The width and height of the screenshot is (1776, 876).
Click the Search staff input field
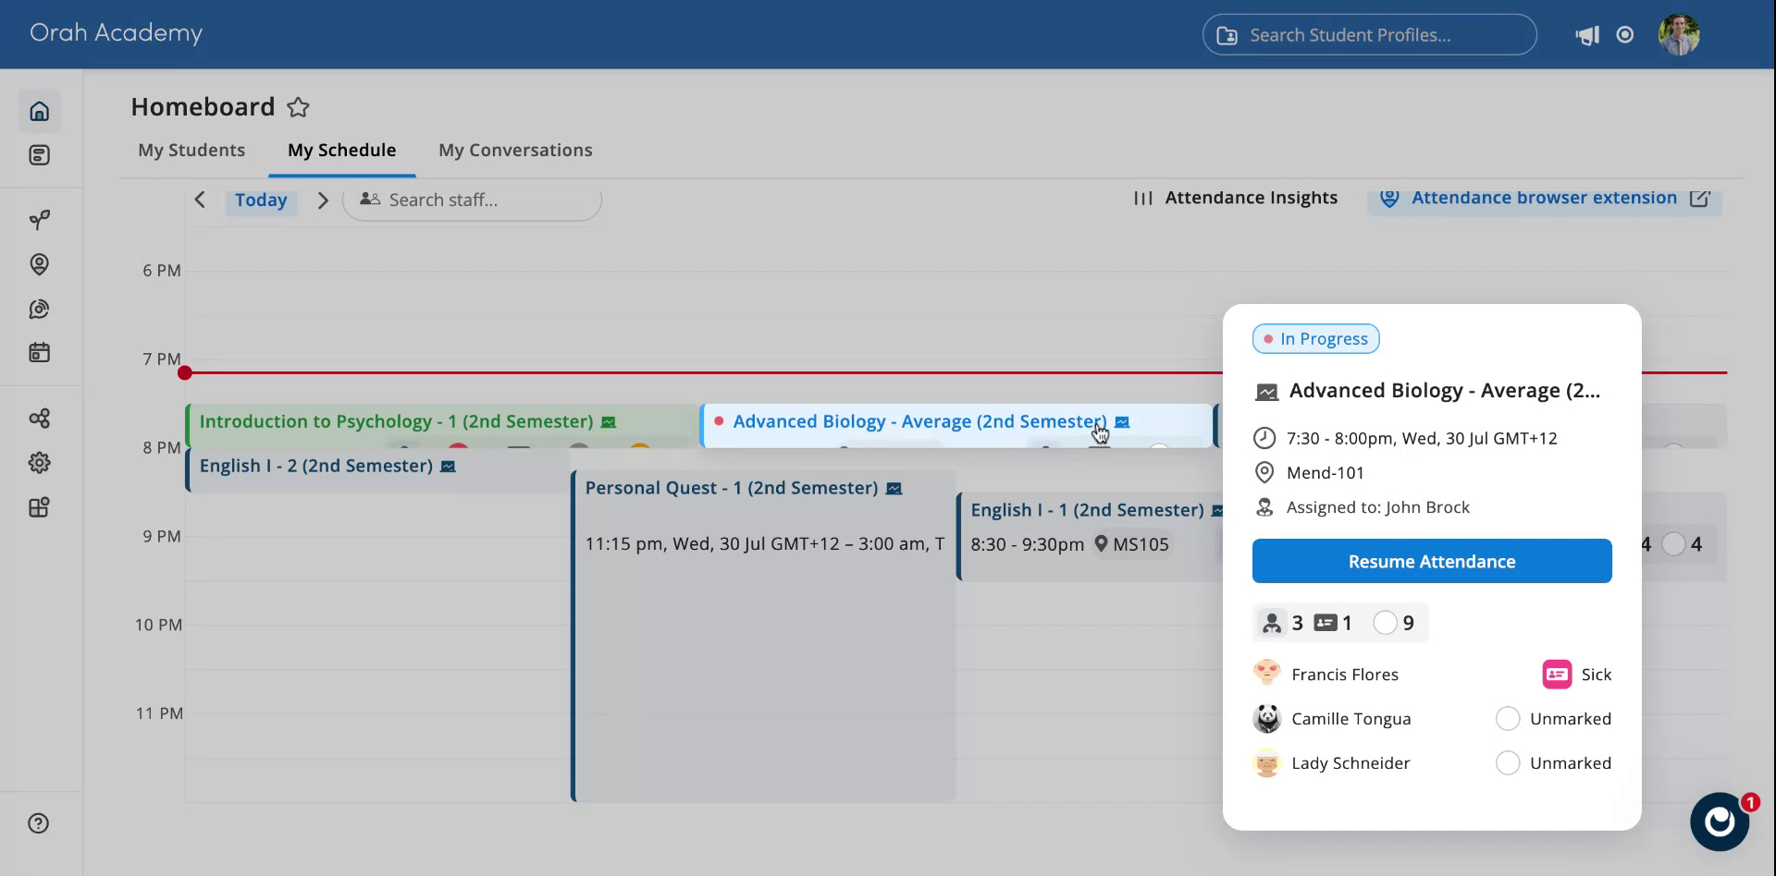(472, 200)
